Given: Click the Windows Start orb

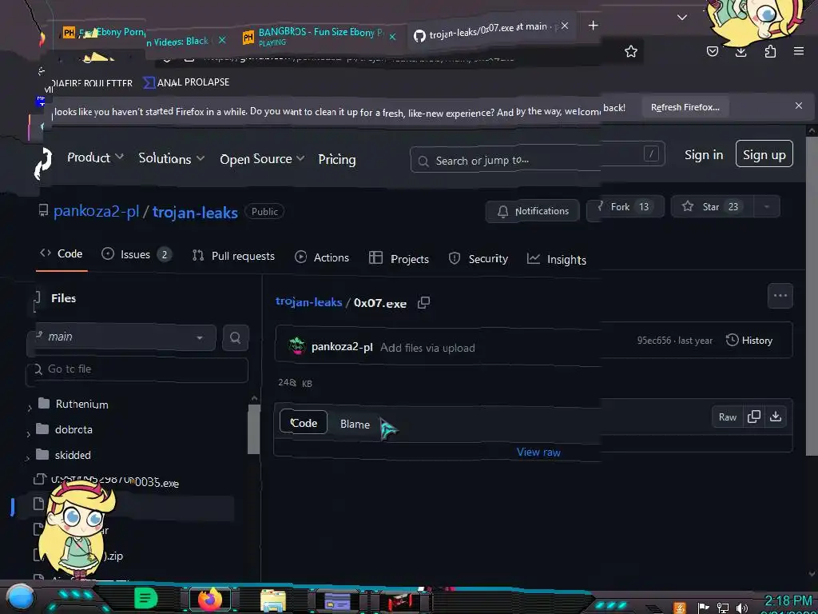Looking at the screenshot, I should pos(20,598).
